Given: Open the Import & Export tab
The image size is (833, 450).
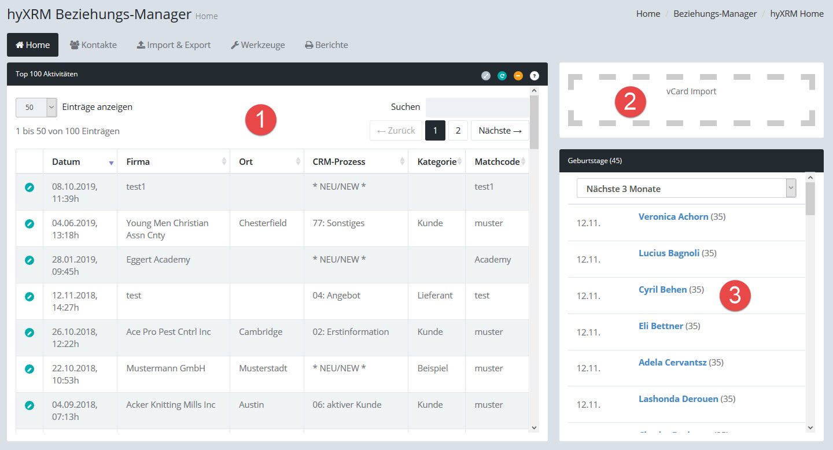Looking at the screenshot, I should tap(174, 45).
